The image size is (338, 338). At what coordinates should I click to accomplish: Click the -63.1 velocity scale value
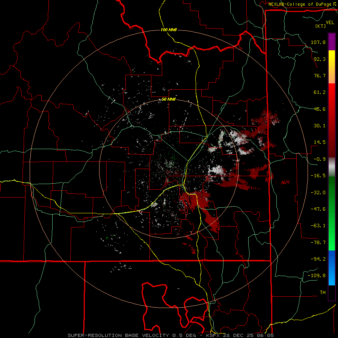tap(318, 226)
